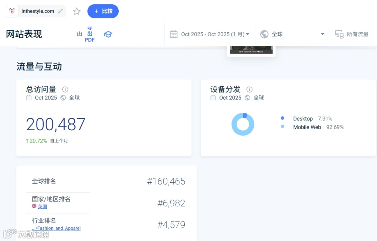
Task: Click the Desktop legend color dot
Action: tap(282, 118)
